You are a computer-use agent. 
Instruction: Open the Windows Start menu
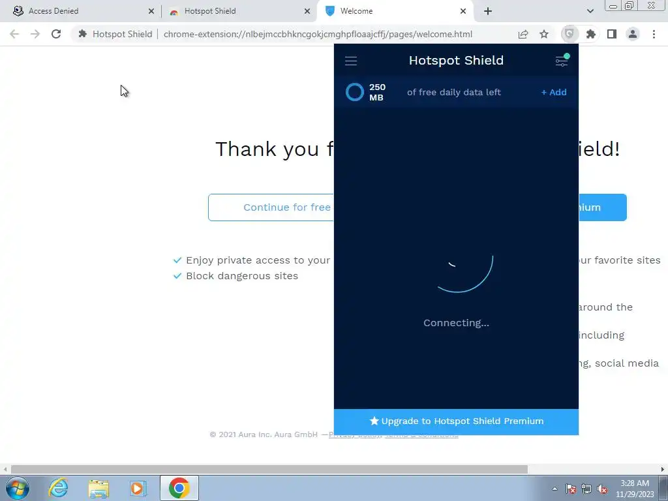pyautogui.click(x=17, y=488)
